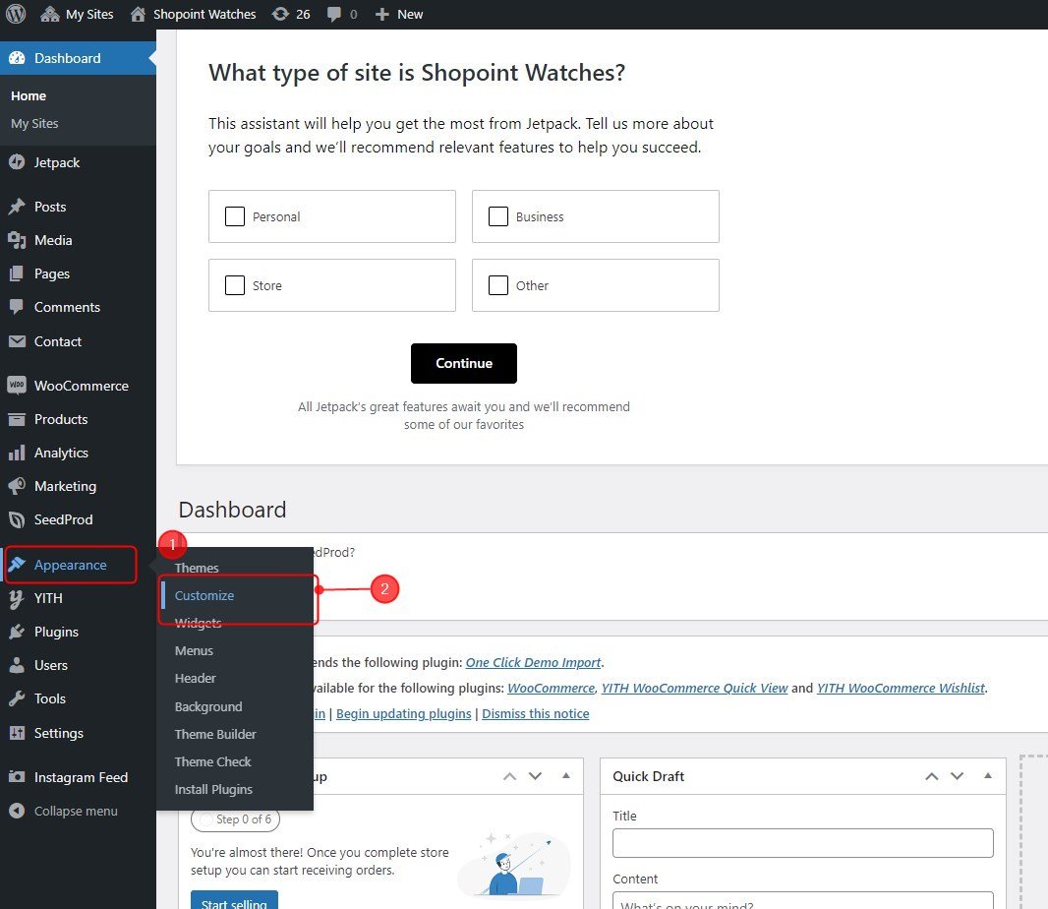The image size is (1048, 909).
Task: Click the Plugins plug icon
Action: [x=17, y=633]
